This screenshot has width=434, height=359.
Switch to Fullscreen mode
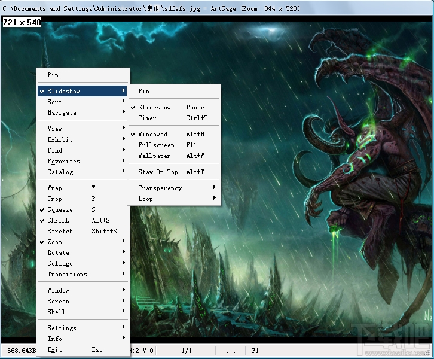coord(156,145)
